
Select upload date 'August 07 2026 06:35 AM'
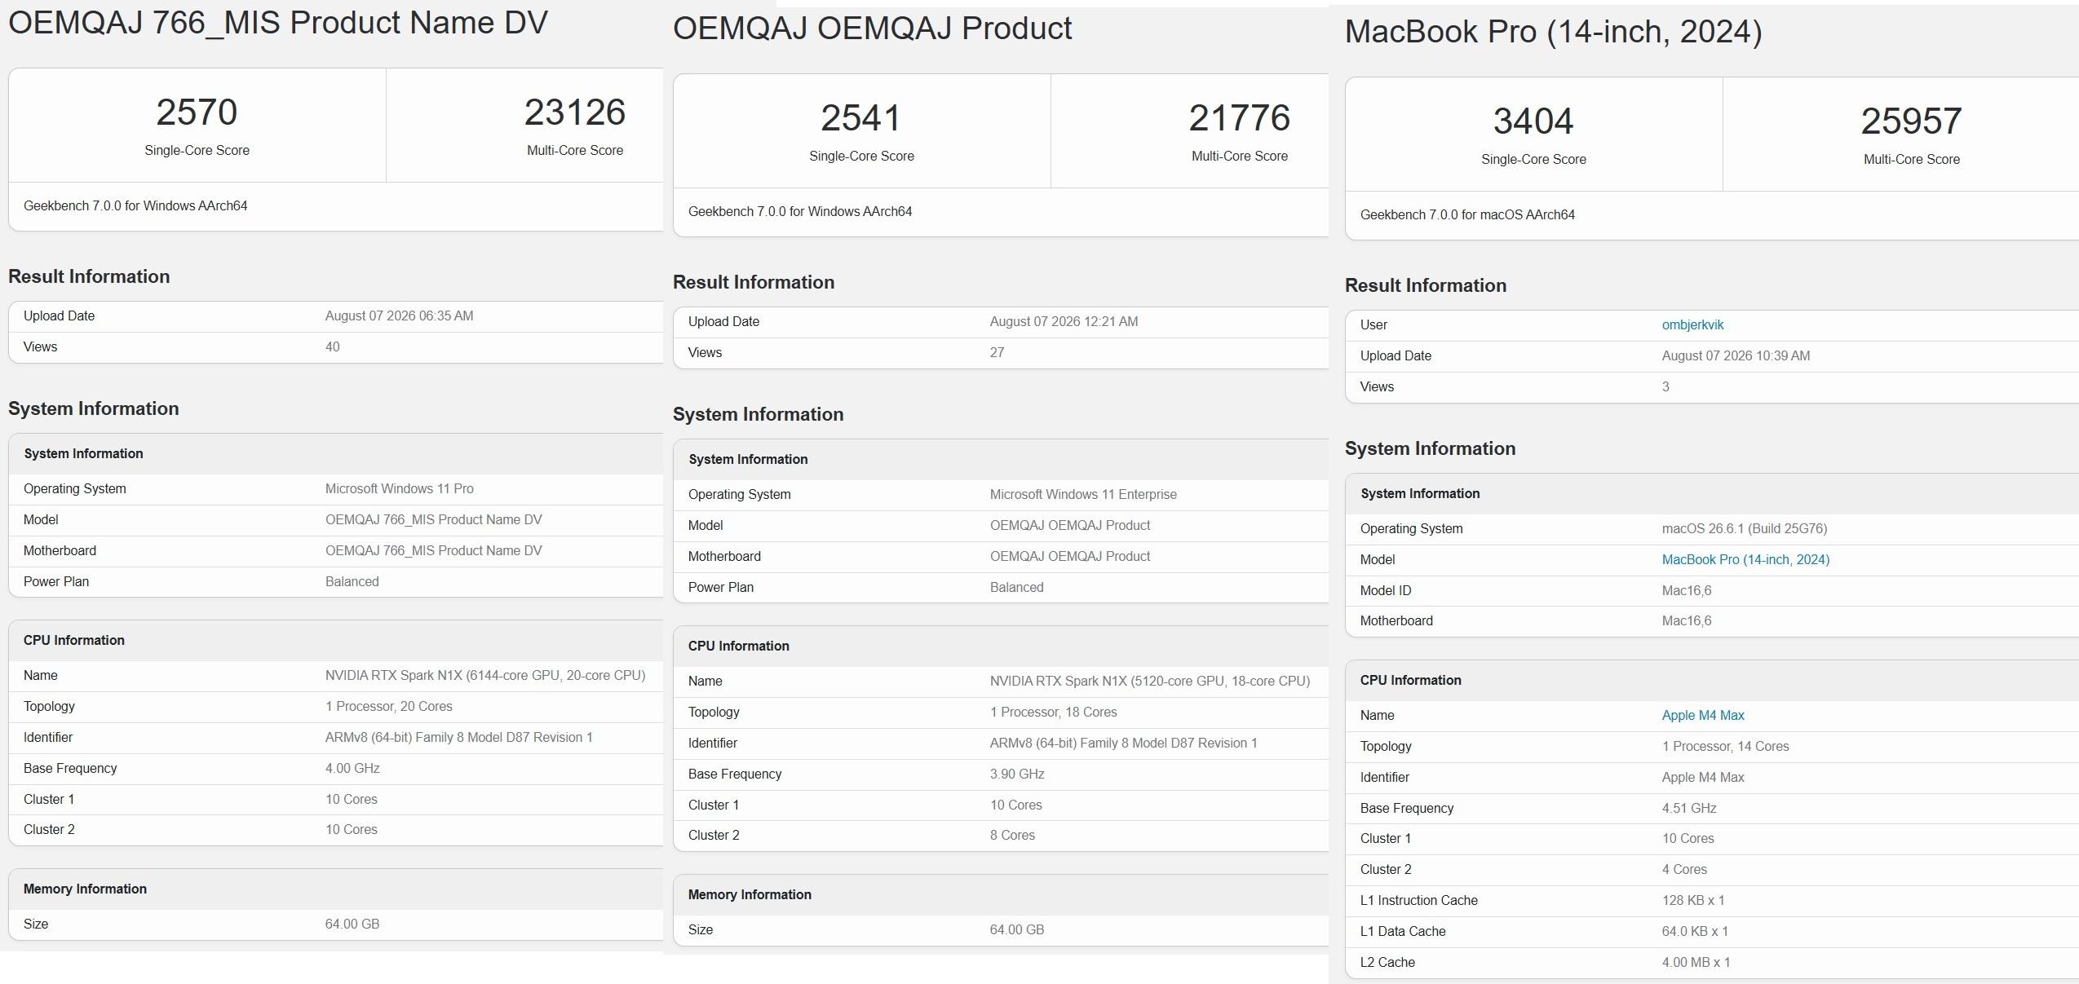pyautogui.click(x=399, y=315)
